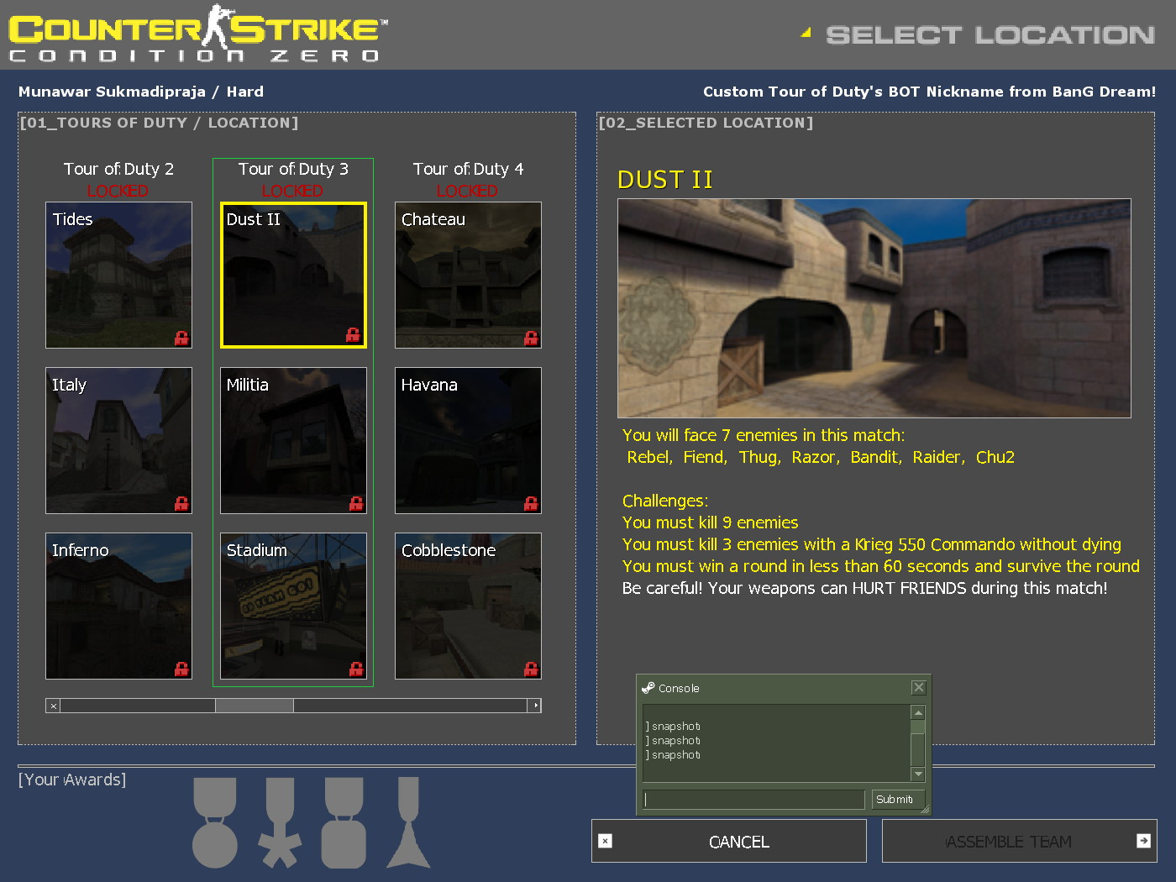
Task: Click the Submit button in the Console
Action: [x=897, y=799]
